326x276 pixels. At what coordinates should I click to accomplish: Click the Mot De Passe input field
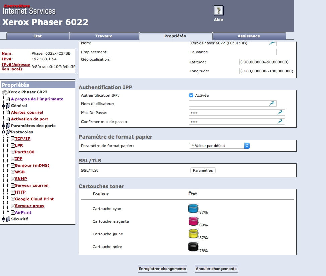pos(237,113)
